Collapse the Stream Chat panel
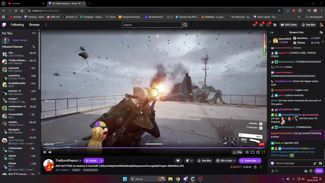 [272, 32]
